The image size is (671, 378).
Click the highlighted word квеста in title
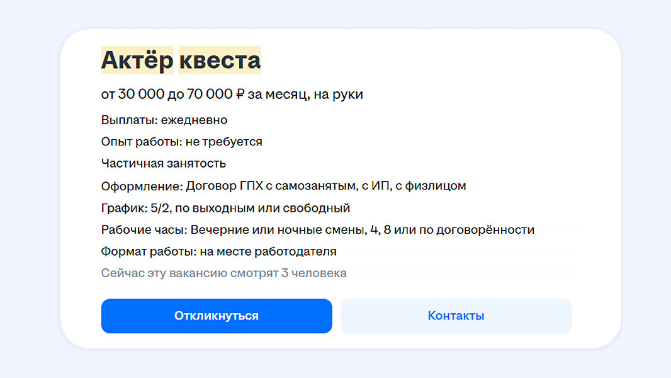219,60
